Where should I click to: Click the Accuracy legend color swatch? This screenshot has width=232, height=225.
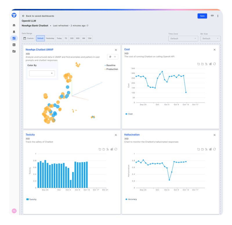point(126,199)
